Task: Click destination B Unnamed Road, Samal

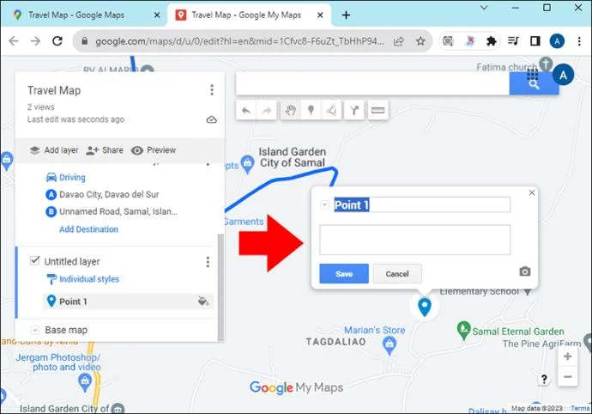Action: [118, 211]
